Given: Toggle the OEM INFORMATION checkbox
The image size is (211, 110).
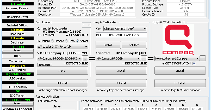Looking at the screenshot, I should coord(194,63).
